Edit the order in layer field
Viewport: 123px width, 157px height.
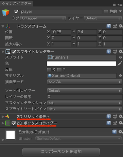pos(85,97)
